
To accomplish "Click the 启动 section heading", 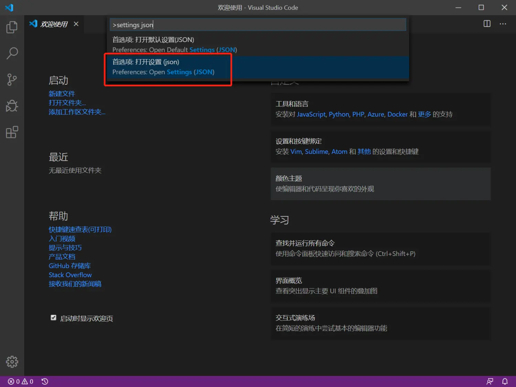I will [58, 80].
